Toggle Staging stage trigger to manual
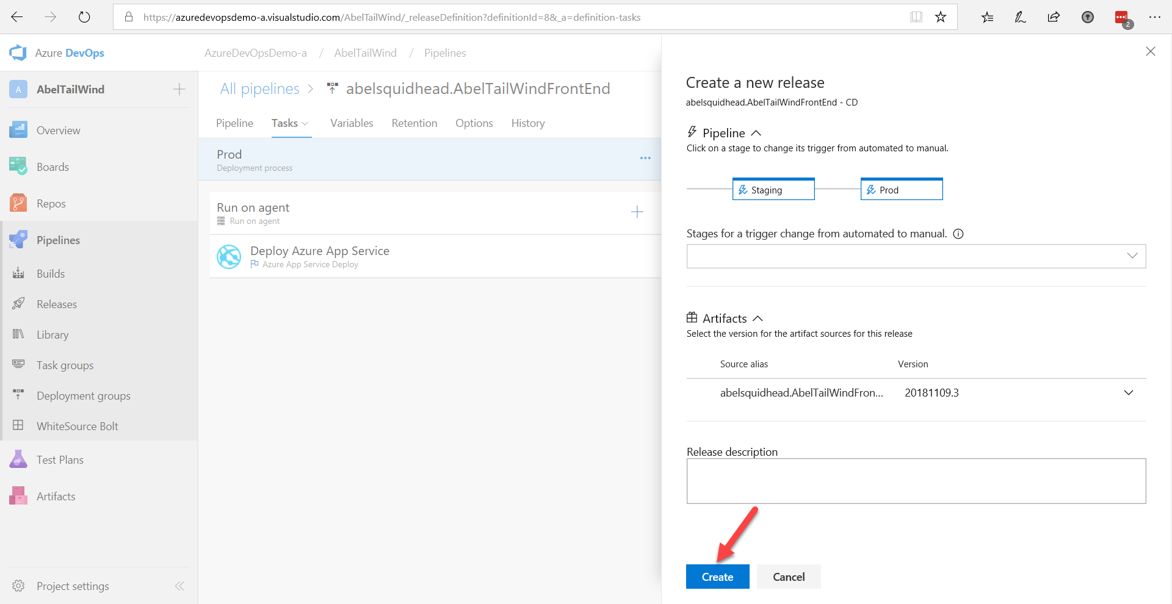The width and height of the screenshot is (1172, 604). 773,189
